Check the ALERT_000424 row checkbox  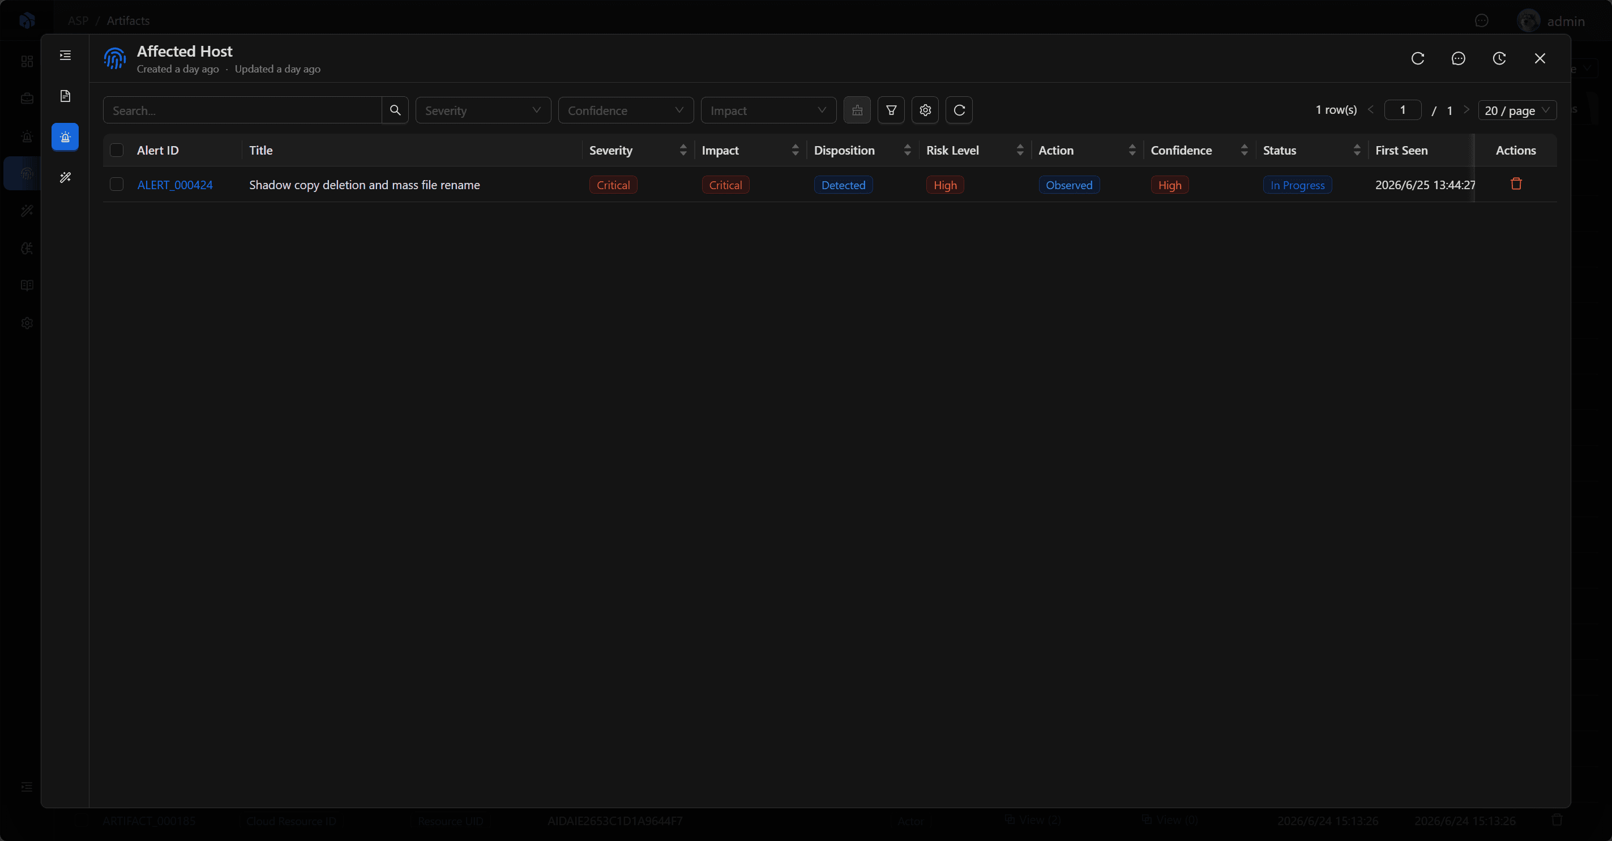pos(117,184)
